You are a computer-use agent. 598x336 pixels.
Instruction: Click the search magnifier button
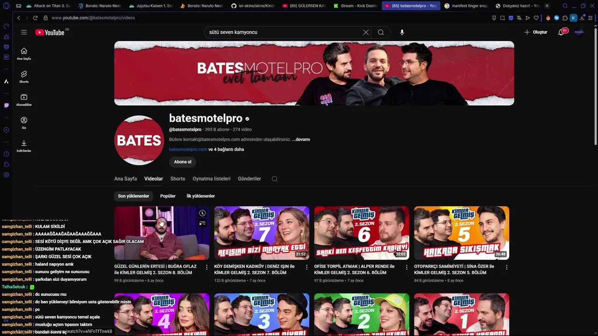click(381, 32)
